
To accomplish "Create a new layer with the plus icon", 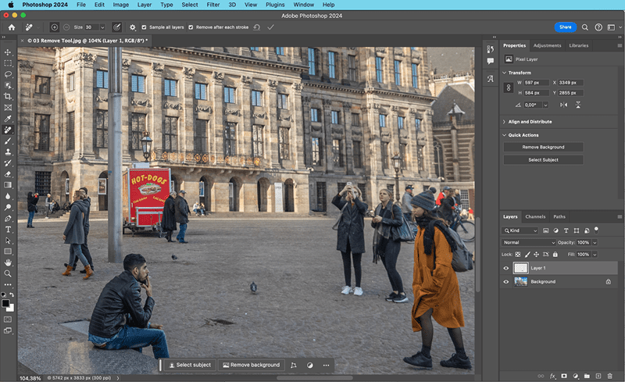I will pos(598,376).
